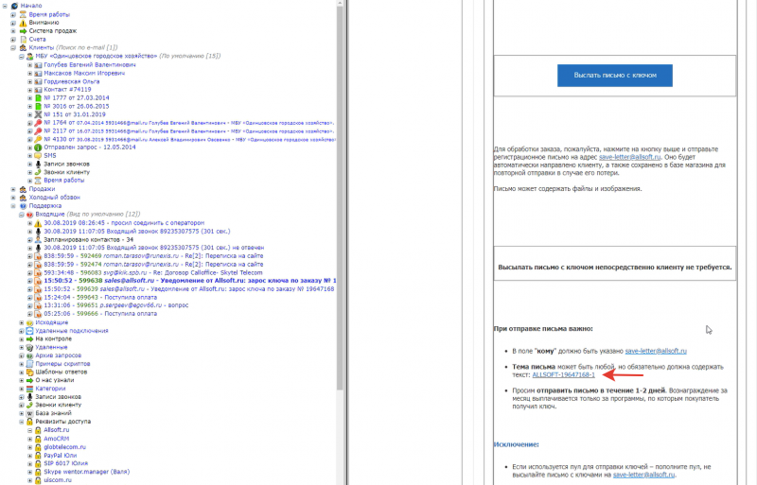
Task: Select 599083 Re: Договор Calloffice- Skytel Telecom
Action: coord(153,272)
